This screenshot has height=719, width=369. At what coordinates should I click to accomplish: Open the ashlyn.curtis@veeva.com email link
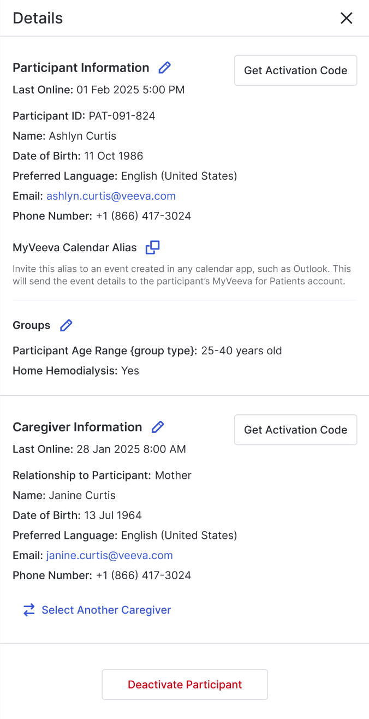[111, 196]
